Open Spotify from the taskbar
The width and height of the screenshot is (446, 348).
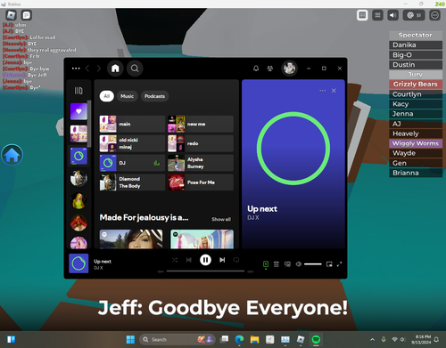click(x=316, y=339)
